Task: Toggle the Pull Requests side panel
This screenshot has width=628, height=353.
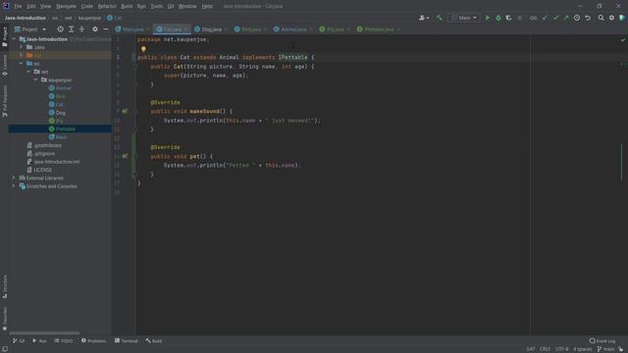Action: pyautogui.click(x=5, y=101)
